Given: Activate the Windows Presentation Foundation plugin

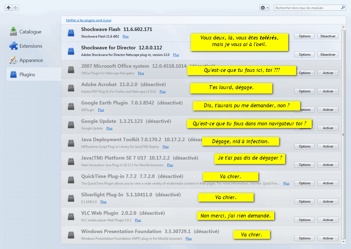Looking at the screenshot, I should click(328, 238).
